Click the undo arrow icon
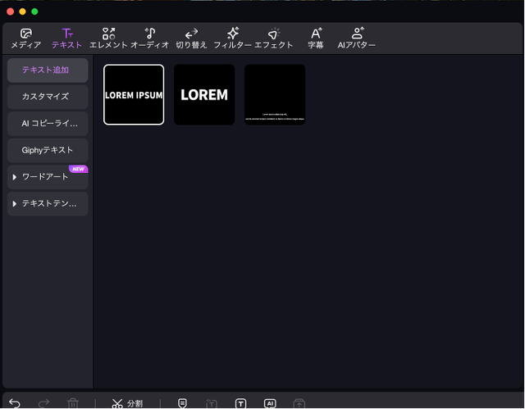This screenshot has height=409, width=525. coord(15,403)
